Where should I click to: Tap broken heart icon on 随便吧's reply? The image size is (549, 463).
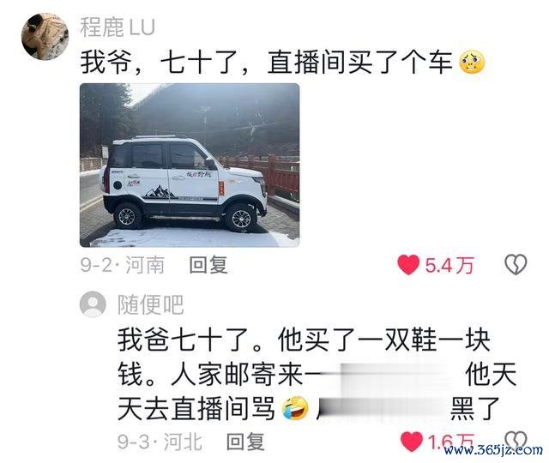coord(516,440)
